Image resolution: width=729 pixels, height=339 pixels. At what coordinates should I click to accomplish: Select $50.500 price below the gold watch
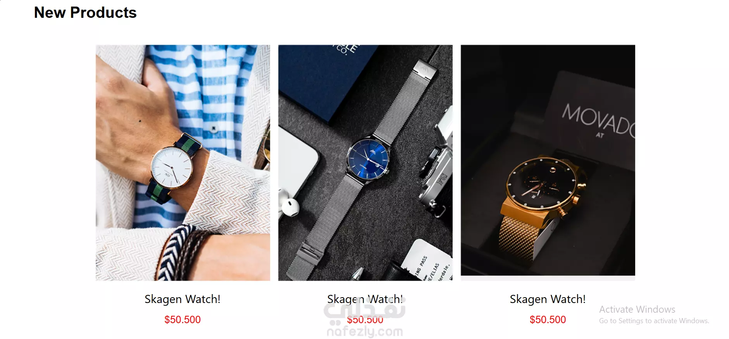point(548,320)
